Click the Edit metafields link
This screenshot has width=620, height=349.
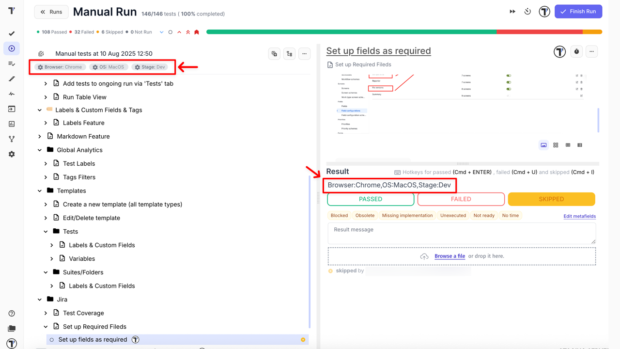pos(579,216)
